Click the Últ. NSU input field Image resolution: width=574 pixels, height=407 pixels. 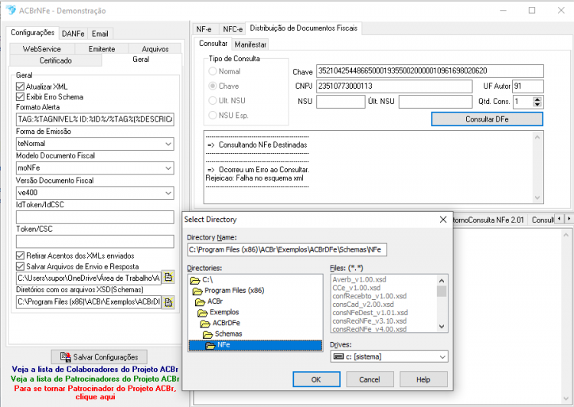click(435, 102)
